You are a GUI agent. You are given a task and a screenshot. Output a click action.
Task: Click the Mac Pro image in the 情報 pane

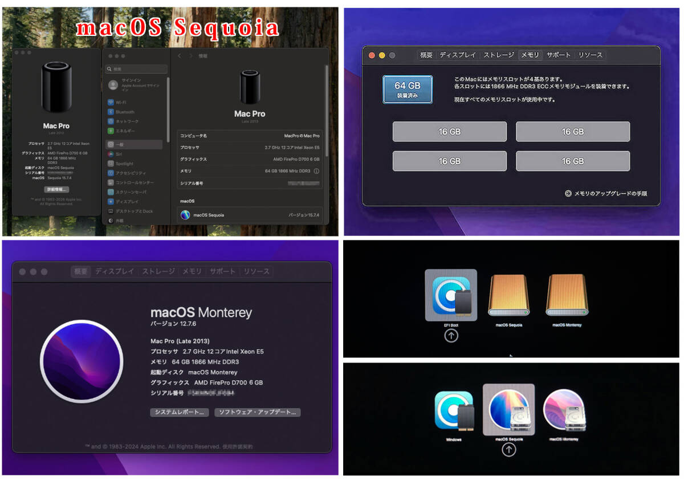point(250,87)
